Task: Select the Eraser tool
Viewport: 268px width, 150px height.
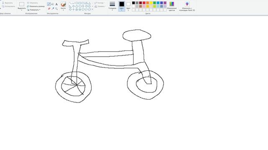Action: tap(49, 8)
